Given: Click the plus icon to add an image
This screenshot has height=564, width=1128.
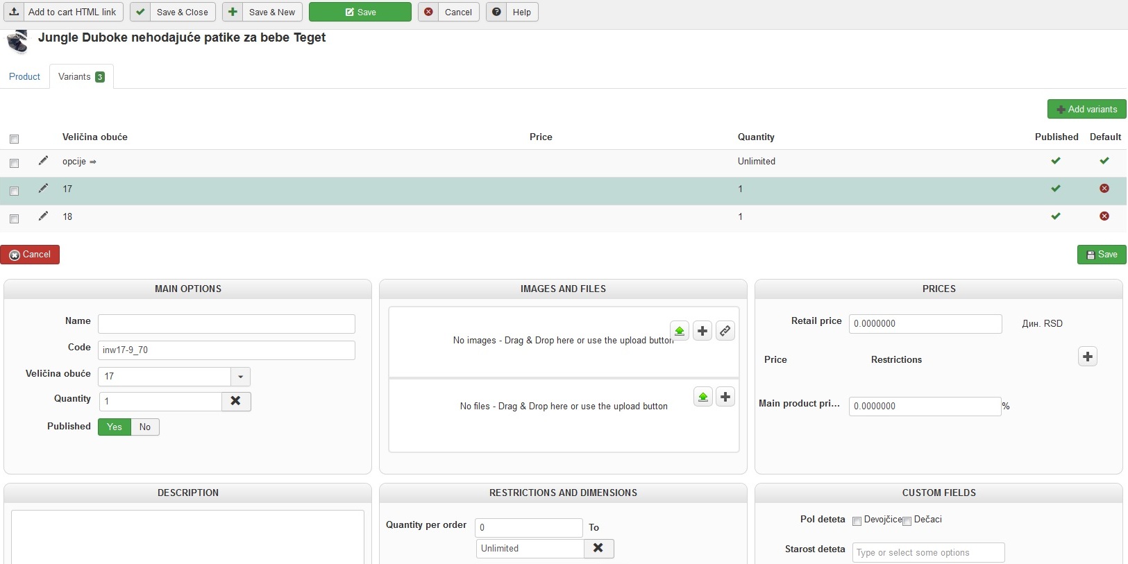Looking at the screenshot, I should [x=702, y=331].
